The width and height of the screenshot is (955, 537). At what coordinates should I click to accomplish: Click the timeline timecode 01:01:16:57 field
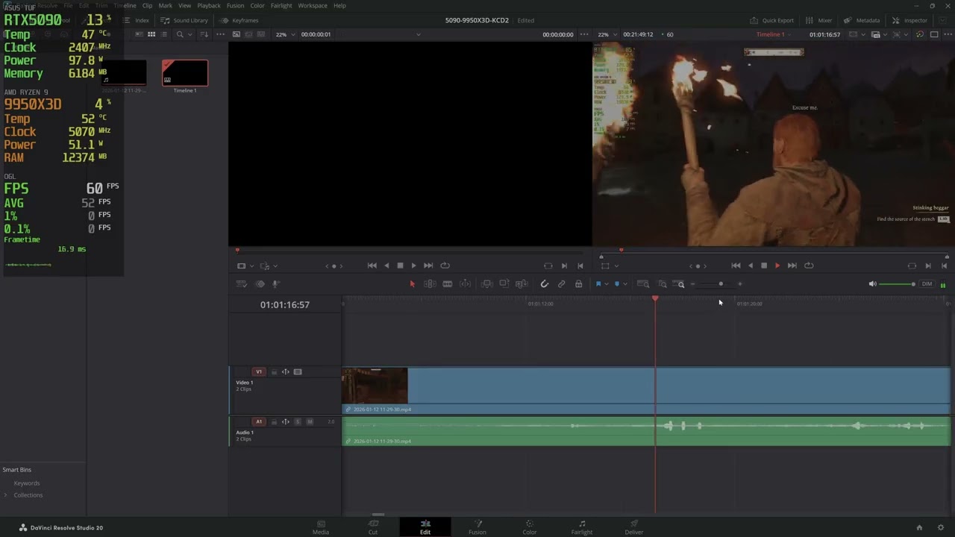coord(285,304)
